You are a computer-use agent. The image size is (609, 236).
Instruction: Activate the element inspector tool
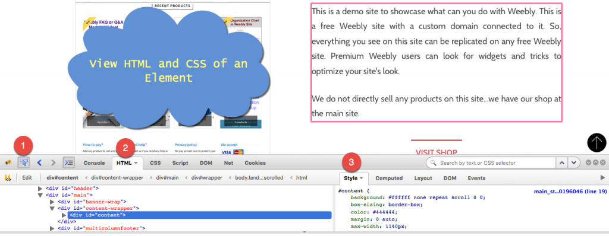click(24, 162)
